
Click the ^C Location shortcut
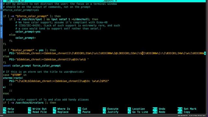pyautogui.click(x=136, y=109)
